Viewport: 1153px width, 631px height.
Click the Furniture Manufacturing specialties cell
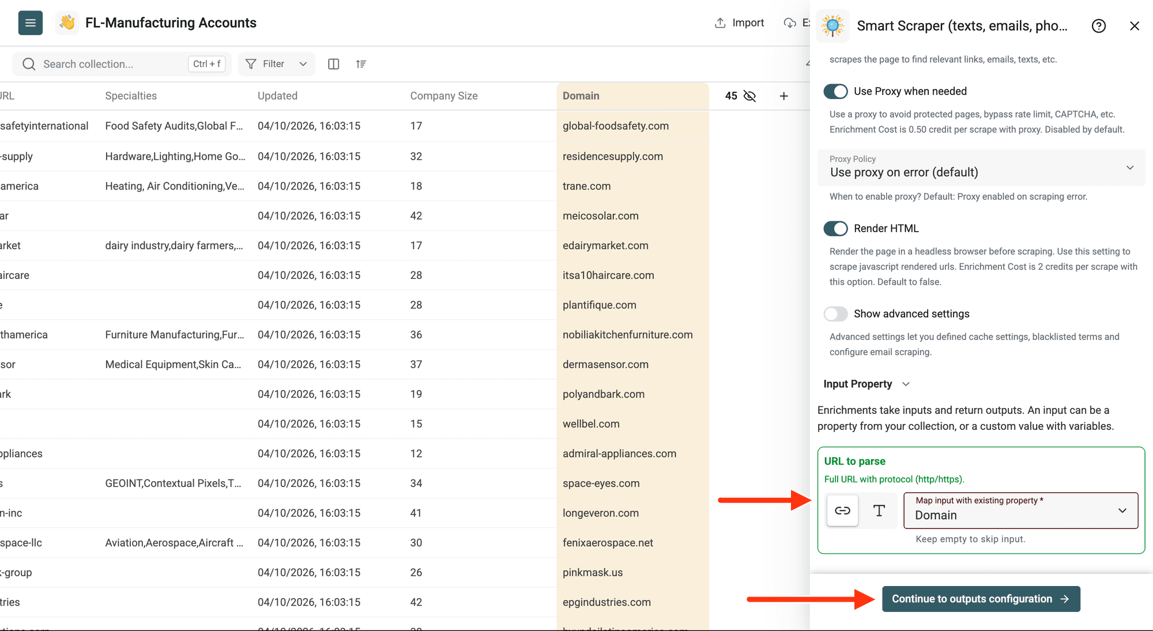175,335
